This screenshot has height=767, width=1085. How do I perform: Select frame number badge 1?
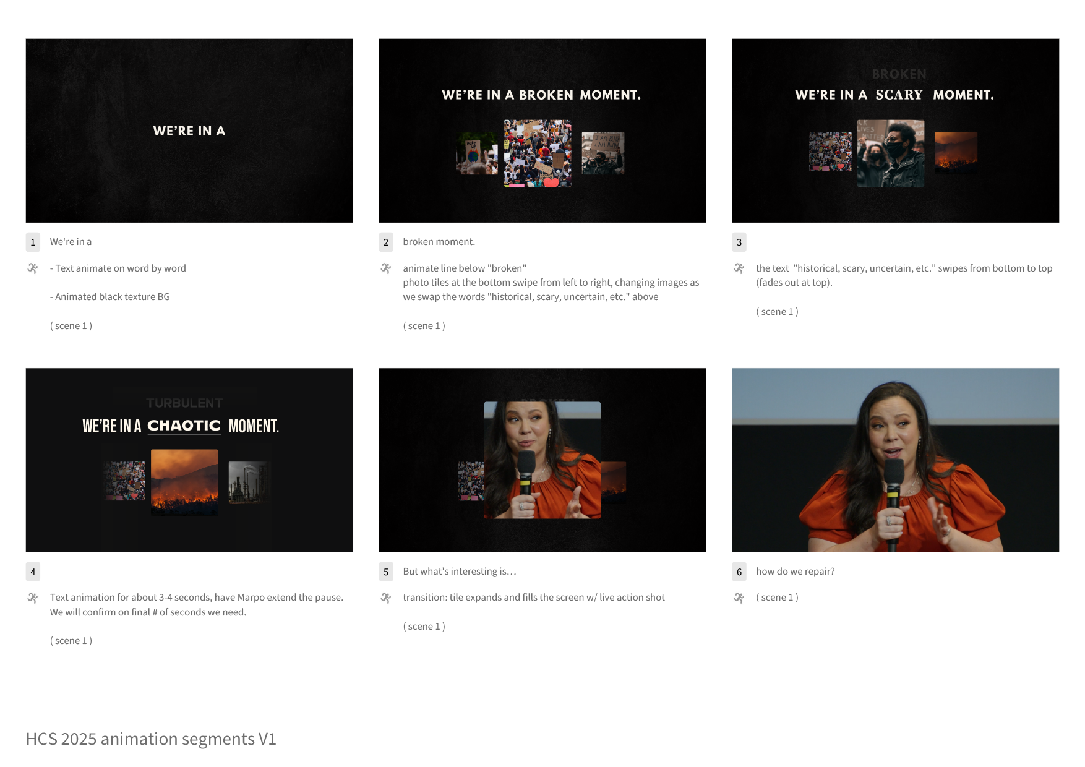pos(33,242)
